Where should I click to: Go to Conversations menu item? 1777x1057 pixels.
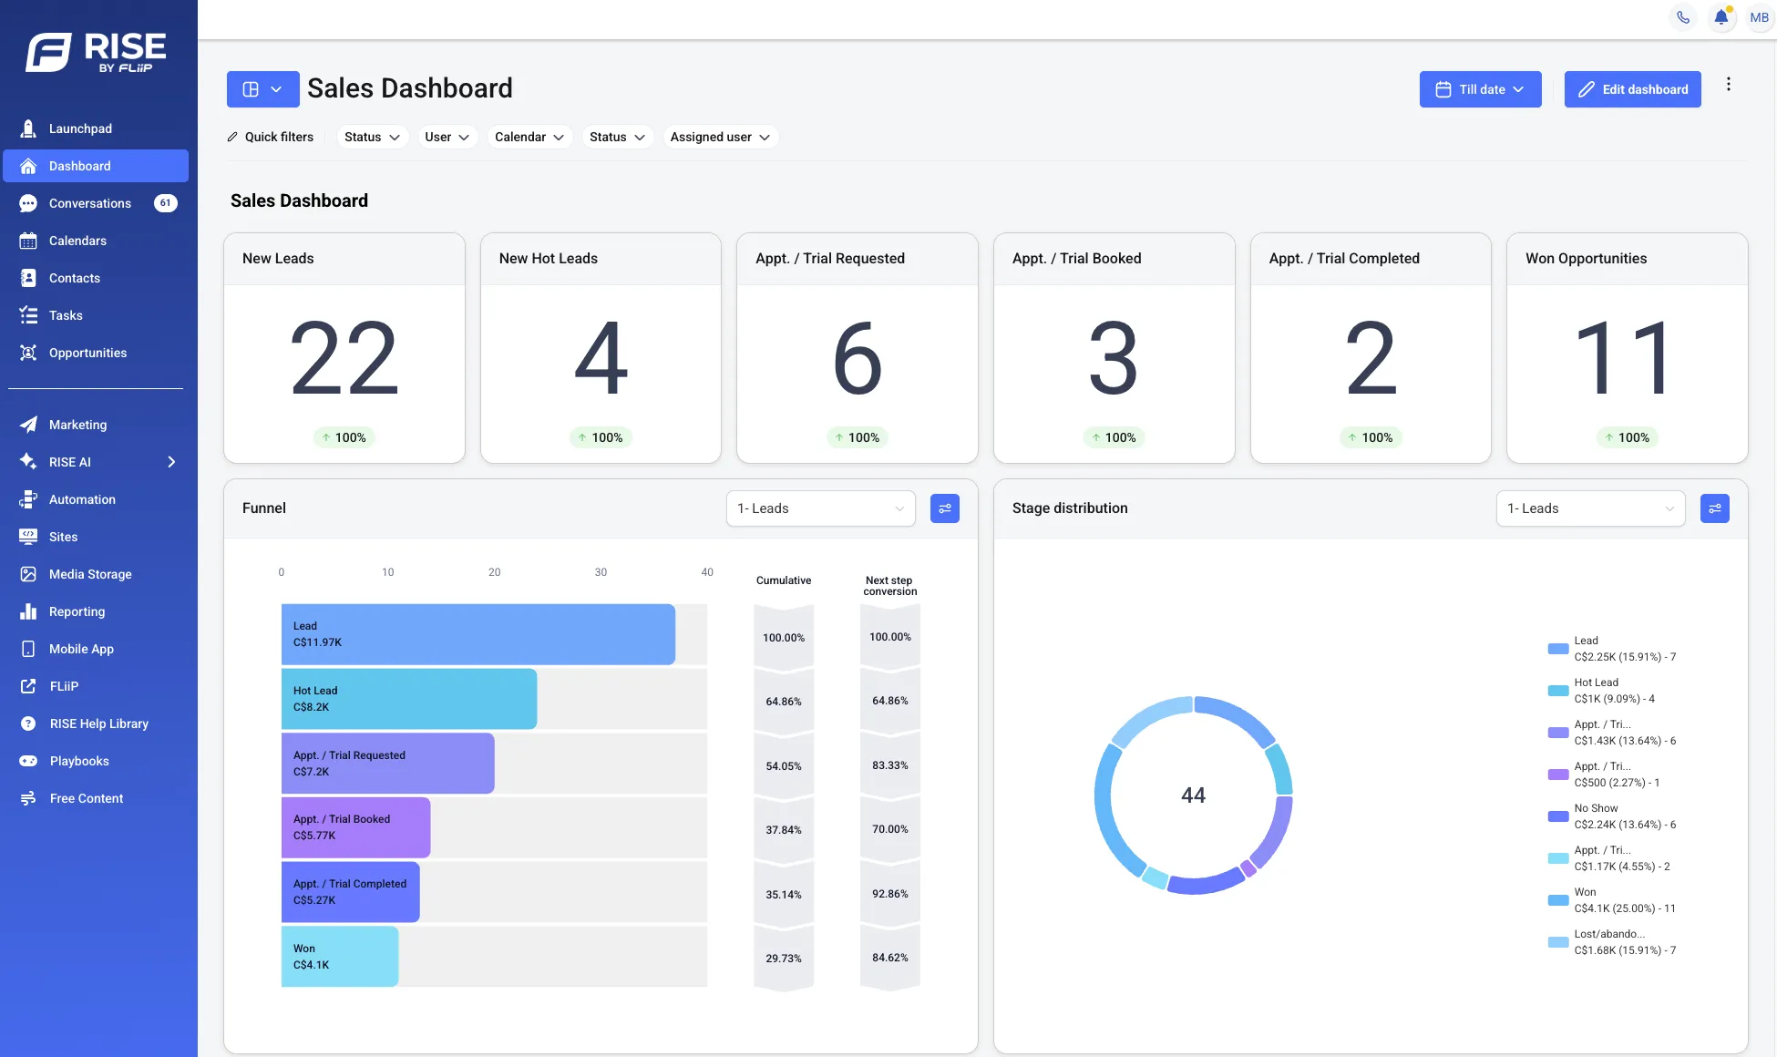(x=96, y=203)
